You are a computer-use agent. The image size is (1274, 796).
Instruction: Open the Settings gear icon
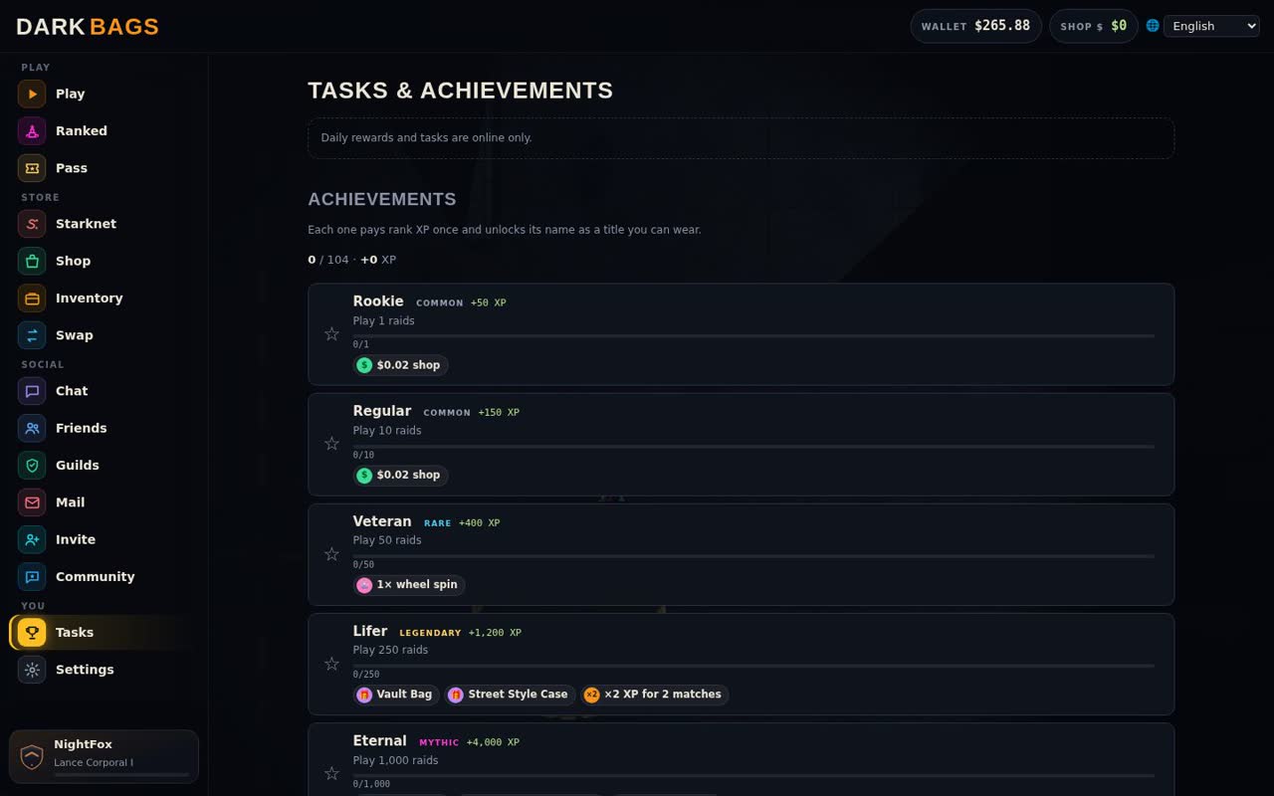32,670
